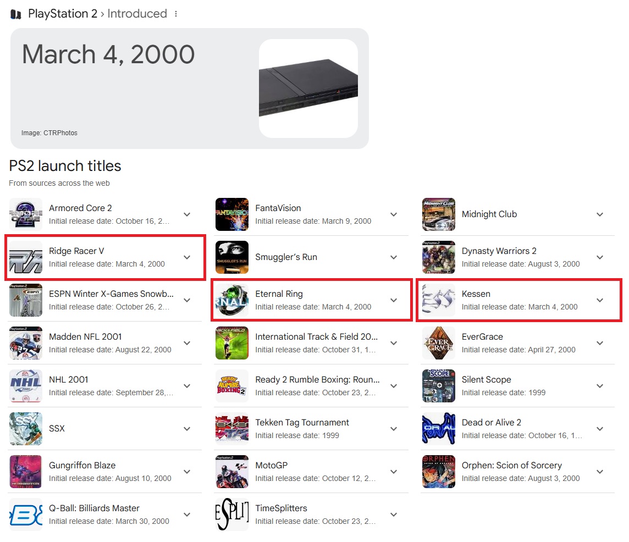Expand the Armored Core 2 entry chevron
The width and height of the screenshot is (629, 542).
tap(187, 214)
